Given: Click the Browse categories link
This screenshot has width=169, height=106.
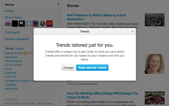Looking at the screenshot, I should (17, 39).
